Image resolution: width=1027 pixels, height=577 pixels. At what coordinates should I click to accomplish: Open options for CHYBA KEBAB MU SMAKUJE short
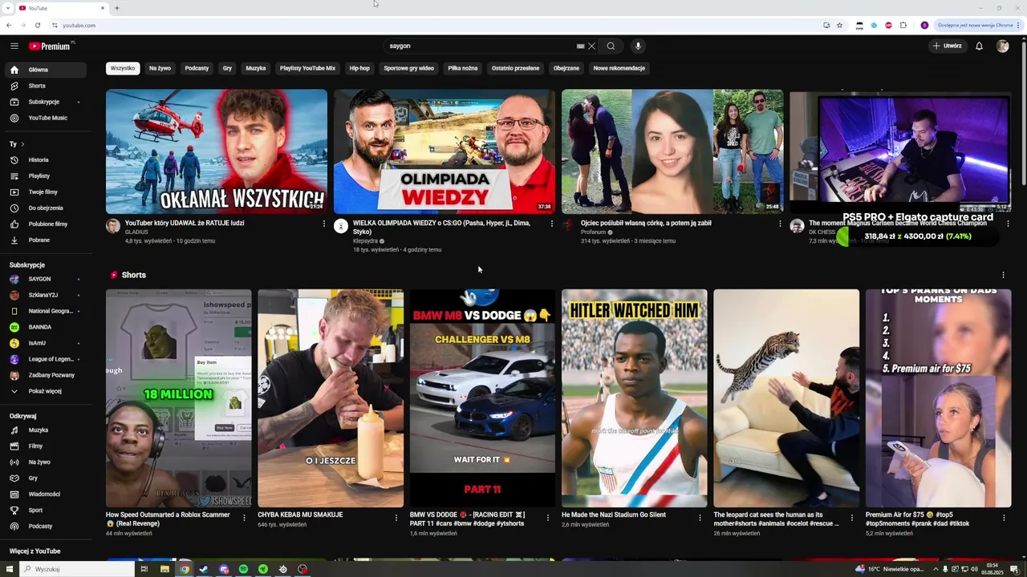tap(396, 518)
